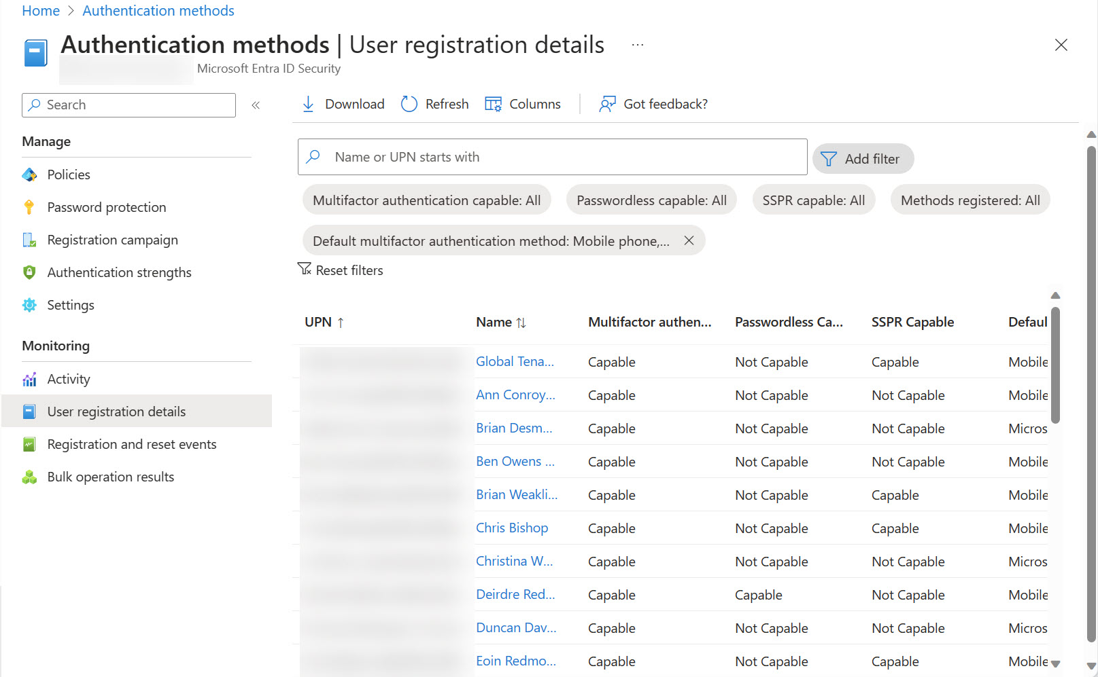Click the Add filter button
This screenshot has height=677, width=1098.
click(x=863, y=158)
